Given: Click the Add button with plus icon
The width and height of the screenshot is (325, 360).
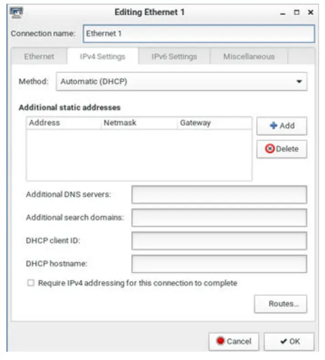Looking at the screenshot, I should (x=282, y=126).
